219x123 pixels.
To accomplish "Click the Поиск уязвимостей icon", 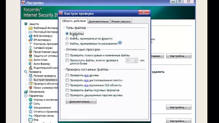I will 30,88.
